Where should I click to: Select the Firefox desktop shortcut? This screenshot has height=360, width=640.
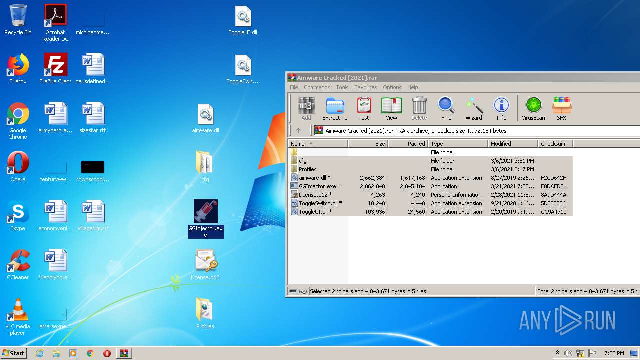18,69
